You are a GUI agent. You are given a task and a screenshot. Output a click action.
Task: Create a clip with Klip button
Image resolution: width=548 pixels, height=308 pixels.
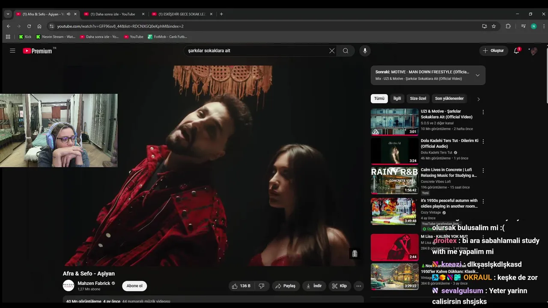click(340, 286)
